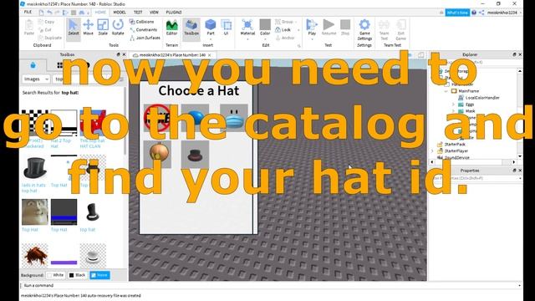Image resolution: width=535 pixels, height=301 pixels.
Task: Open the UI insert button
Action: 226,28
